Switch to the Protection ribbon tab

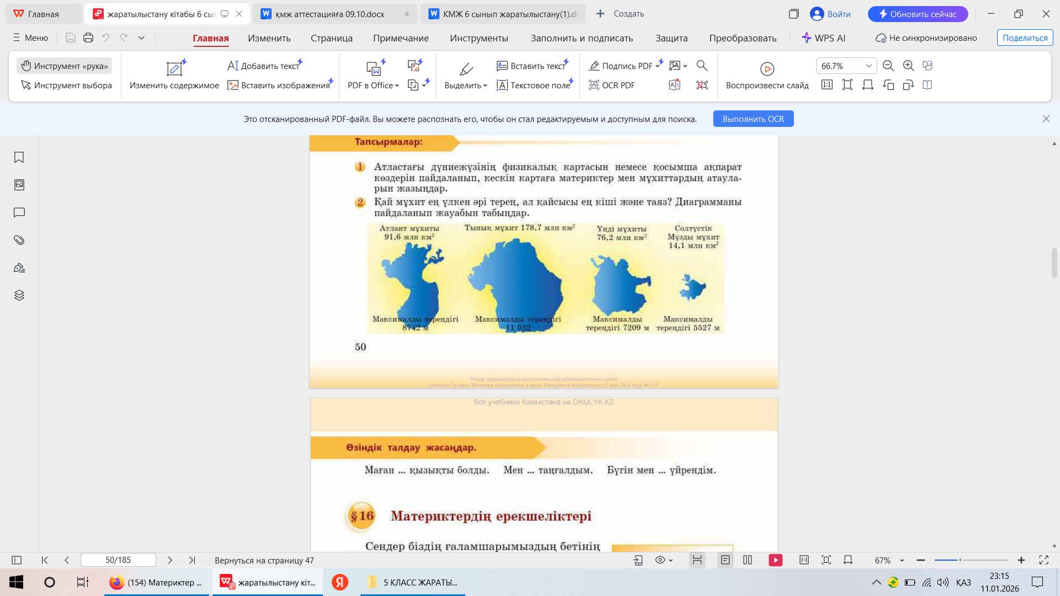coord(671,38)
